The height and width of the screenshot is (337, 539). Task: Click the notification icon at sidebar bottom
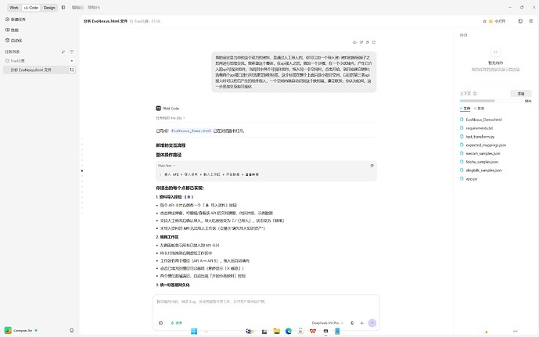click(71, 331)
